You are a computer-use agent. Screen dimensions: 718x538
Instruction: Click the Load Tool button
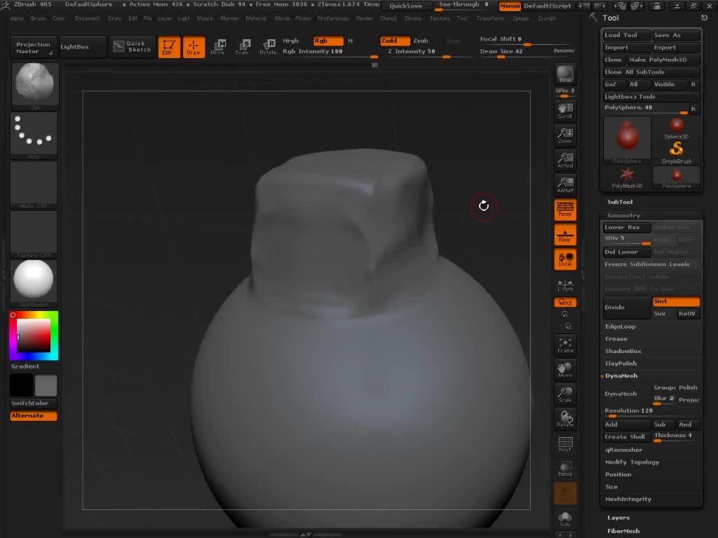click(626, 35)
